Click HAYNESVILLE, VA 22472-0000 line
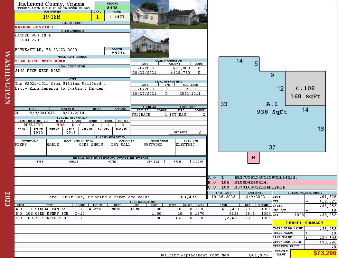338x258 pixels. point(46,50)
